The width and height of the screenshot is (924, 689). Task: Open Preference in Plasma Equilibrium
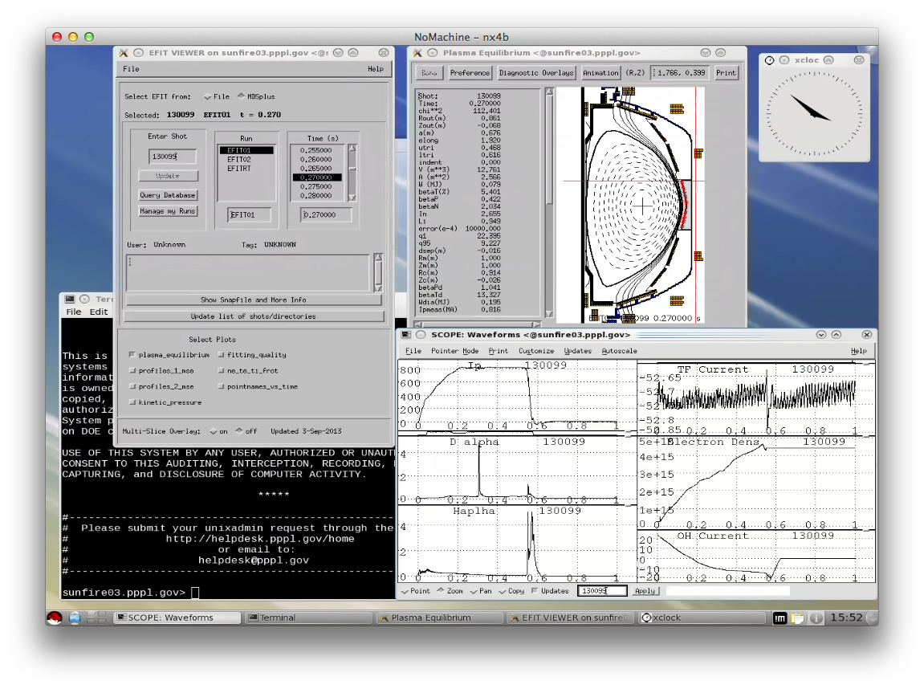pos(470,73)
